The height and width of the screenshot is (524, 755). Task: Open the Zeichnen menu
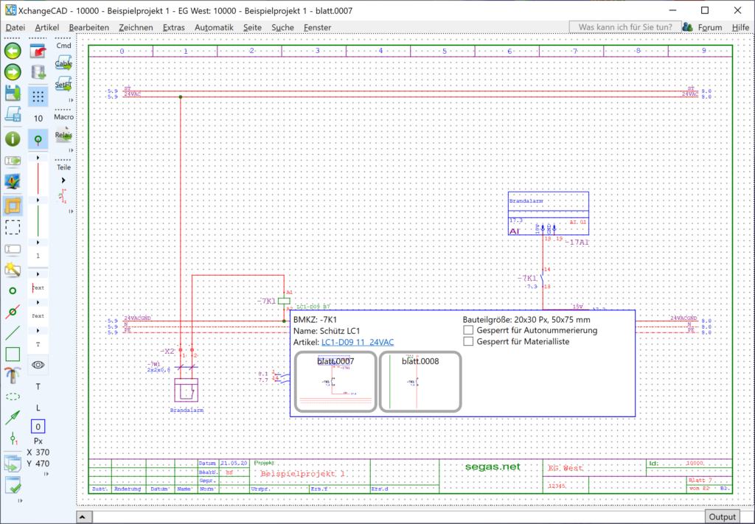click(x=136, y=27)
